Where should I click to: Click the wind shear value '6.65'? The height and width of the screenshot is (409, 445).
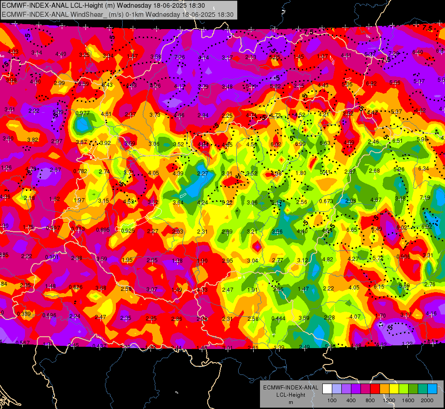pos(352,229)
